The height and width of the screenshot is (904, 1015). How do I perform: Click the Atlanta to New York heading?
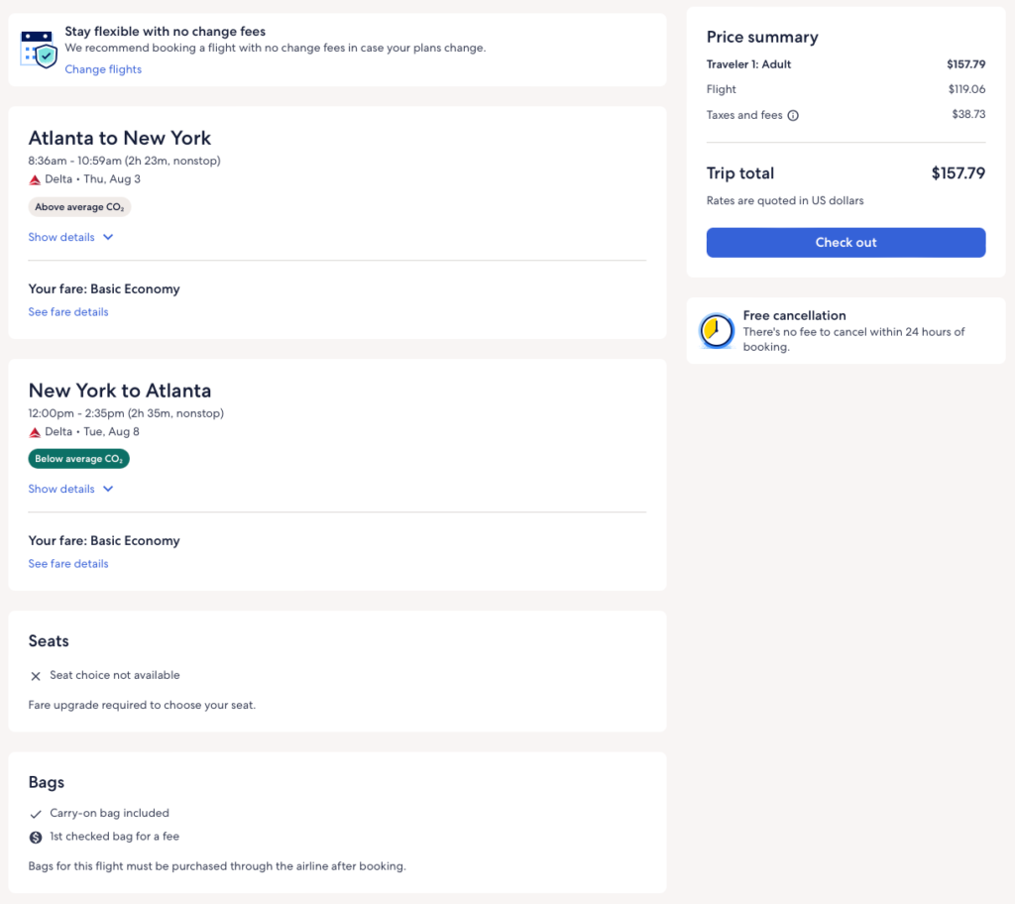click(x=120, y=138)
